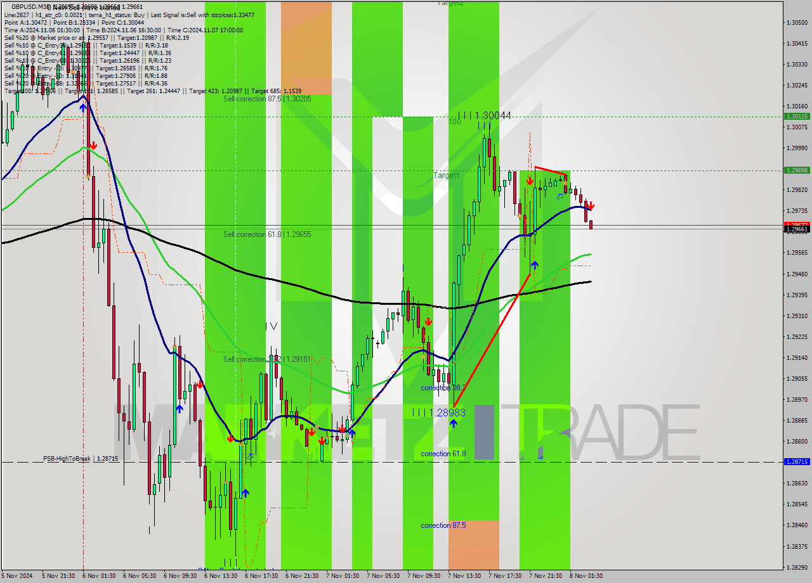Select the blue 'correction 61.8' label
This screenshot has height=583, width=812.
443,454
